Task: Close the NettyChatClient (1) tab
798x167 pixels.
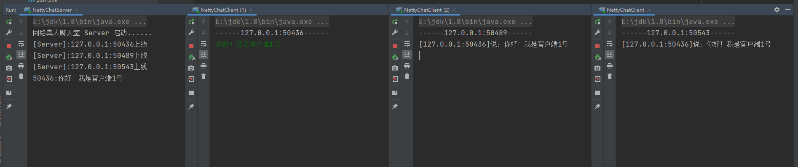Action: pos(251,10)
